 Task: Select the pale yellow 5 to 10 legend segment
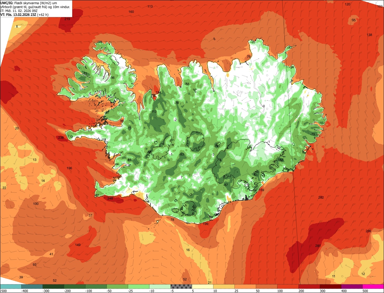click(202, 286)
